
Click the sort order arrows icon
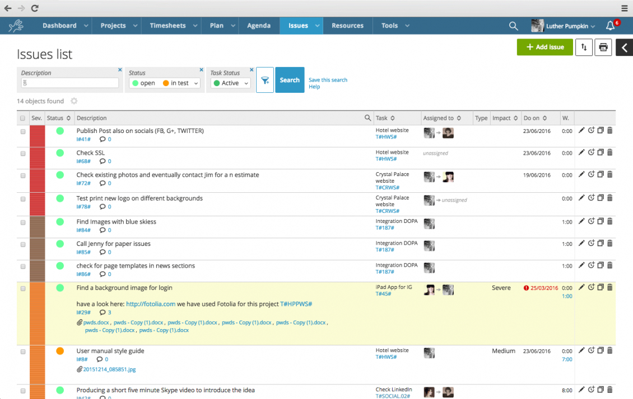pyautogui.click(x=584, y=47)
